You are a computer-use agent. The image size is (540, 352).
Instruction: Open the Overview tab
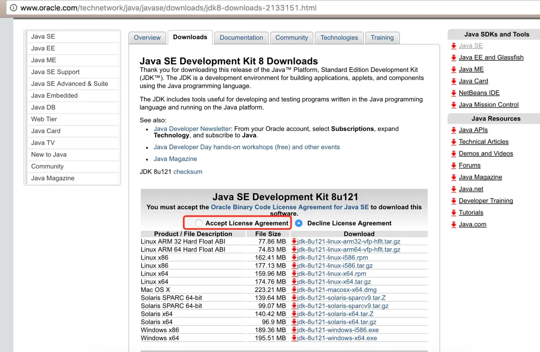click(147, 38)
